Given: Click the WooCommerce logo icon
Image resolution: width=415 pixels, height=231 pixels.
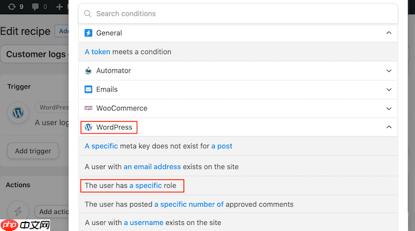Looking at the screenshot, I should (x=88, y=108).
